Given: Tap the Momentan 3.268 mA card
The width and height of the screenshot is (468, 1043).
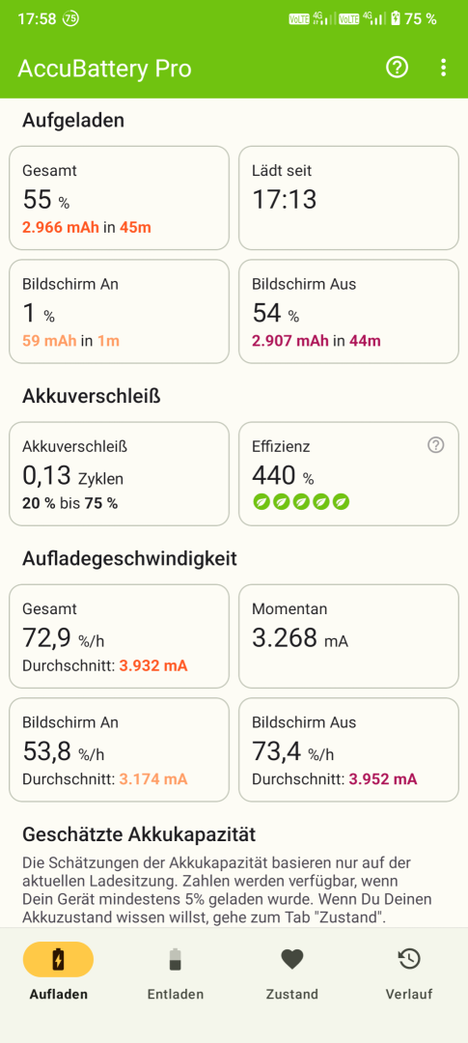Looking at the screenshot, I should coord(349,635).
